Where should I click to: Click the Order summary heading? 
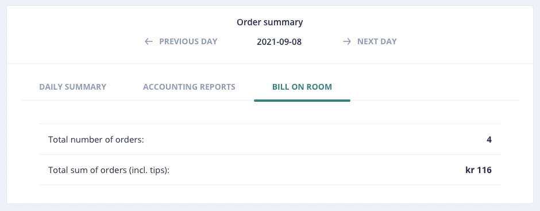pyautogui.click(x=269, y=22)
